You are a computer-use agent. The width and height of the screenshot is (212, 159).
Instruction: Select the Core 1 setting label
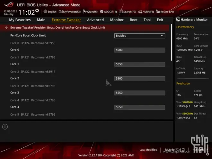(x=14, y=64)
